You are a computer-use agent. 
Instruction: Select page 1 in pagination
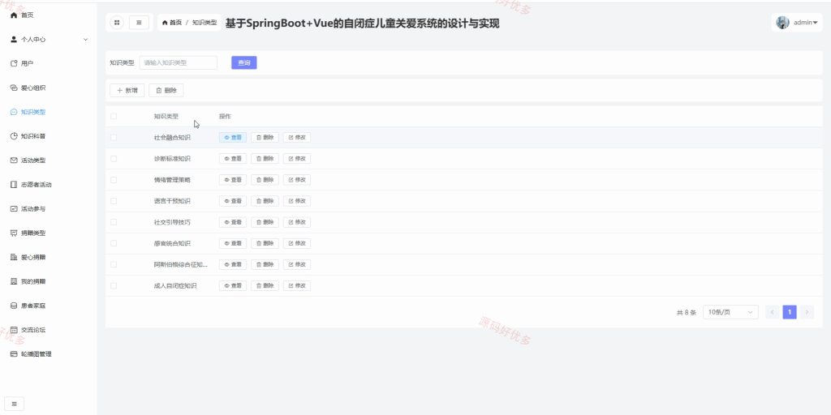[790, 312]
